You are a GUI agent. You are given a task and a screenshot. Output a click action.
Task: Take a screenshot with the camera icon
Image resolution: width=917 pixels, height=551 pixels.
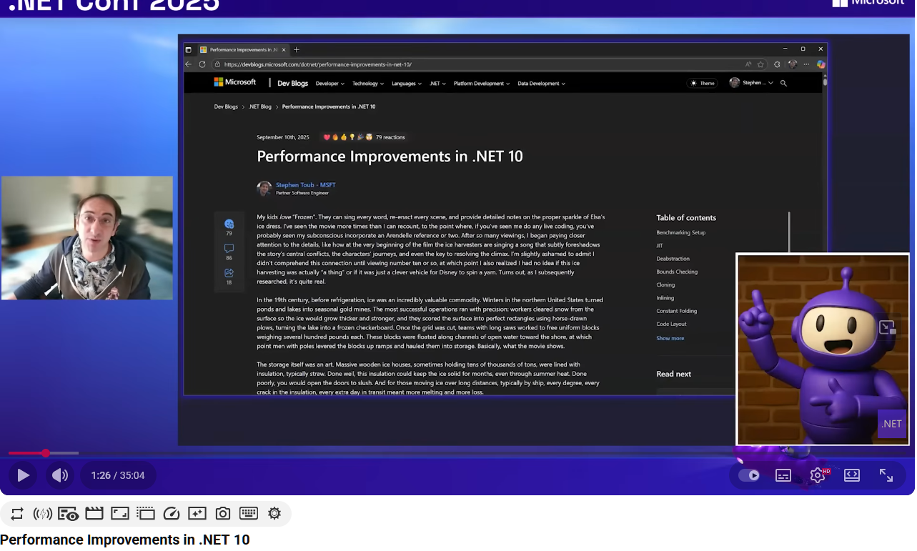click(223, 513)
